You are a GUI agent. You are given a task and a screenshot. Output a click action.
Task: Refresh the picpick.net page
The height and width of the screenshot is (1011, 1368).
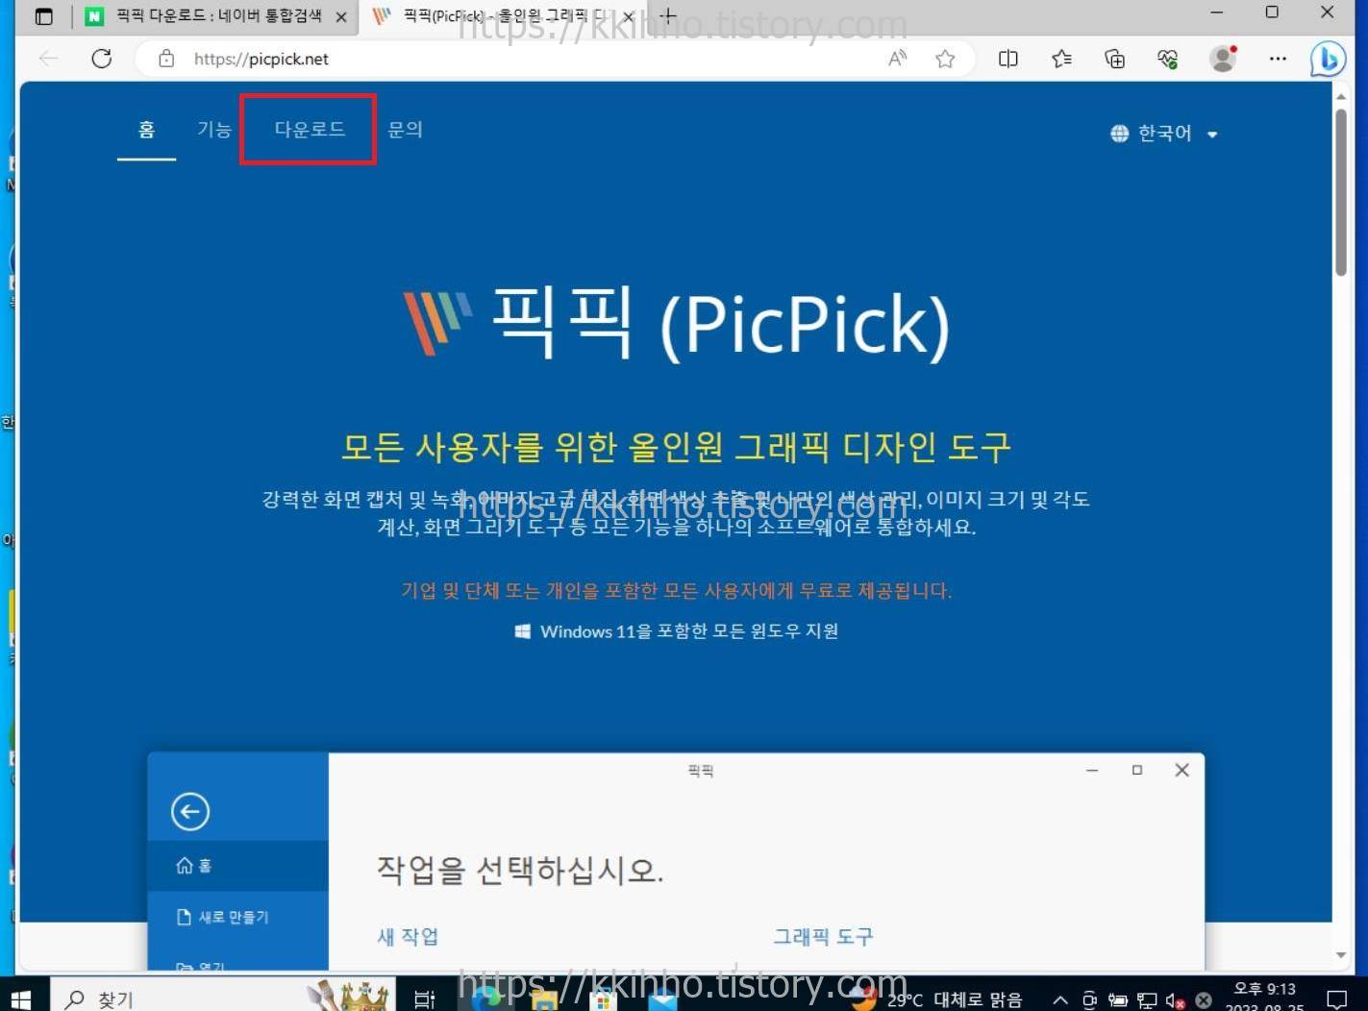(101, 59)
